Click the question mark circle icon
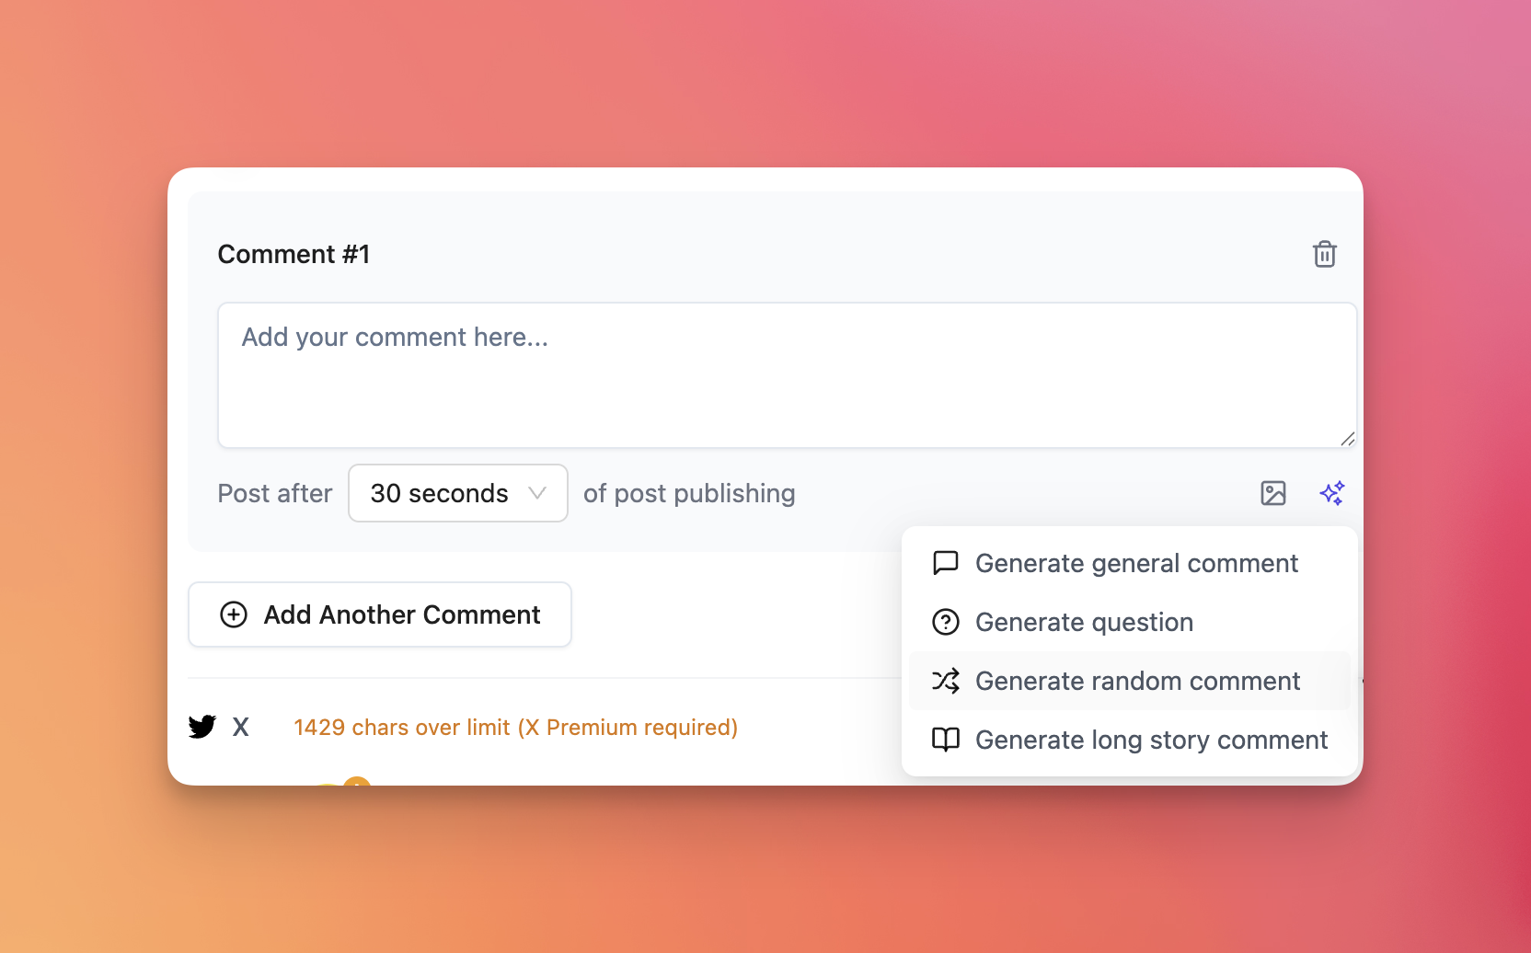1531x953 pixels. (945, 622)
